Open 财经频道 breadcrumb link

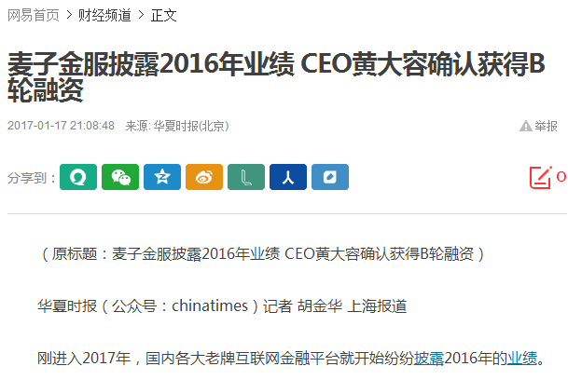pos(104,15)
